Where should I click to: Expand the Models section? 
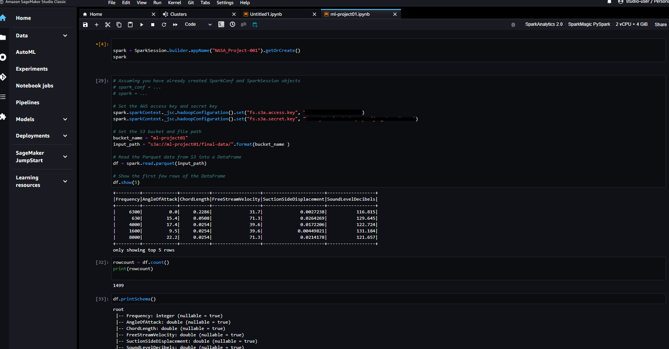coord(65,119)
